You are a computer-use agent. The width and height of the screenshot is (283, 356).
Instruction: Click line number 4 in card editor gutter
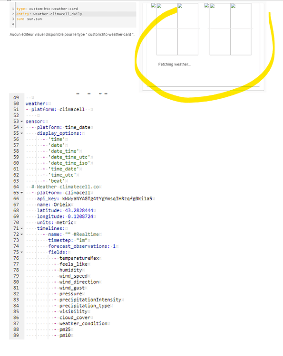[13, 24]
